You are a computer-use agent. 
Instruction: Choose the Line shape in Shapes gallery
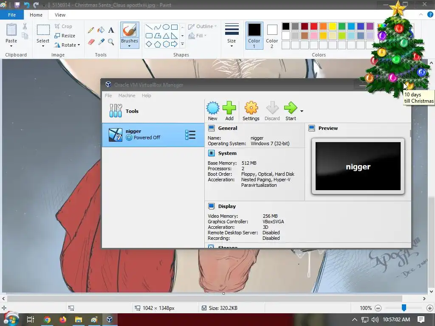click(149, 27)
